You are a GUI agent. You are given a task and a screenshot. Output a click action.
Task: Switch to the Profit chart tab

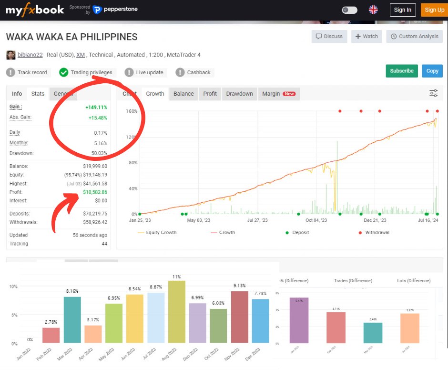[210, 94]
